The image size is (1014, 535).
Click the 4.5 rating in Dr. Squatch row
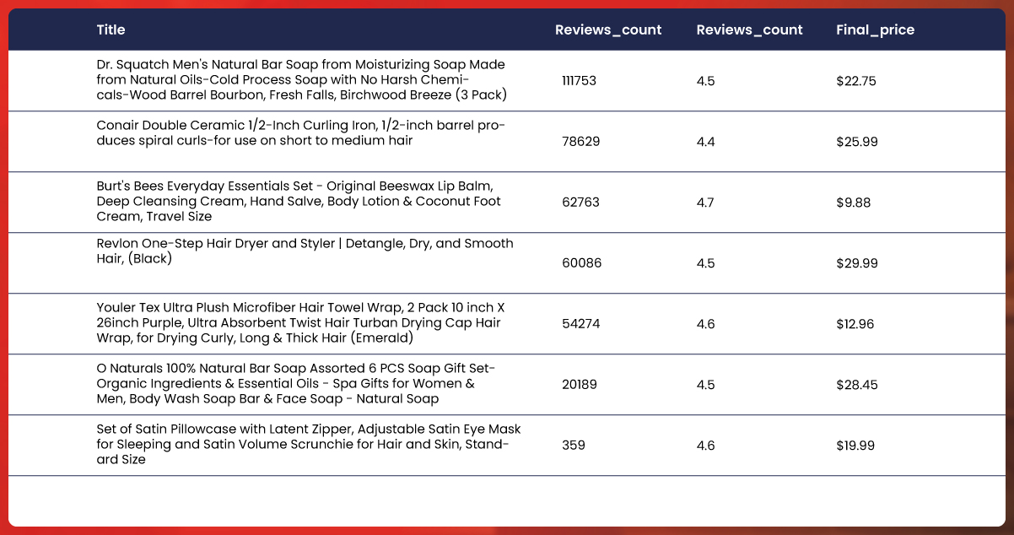pos(705,81)
